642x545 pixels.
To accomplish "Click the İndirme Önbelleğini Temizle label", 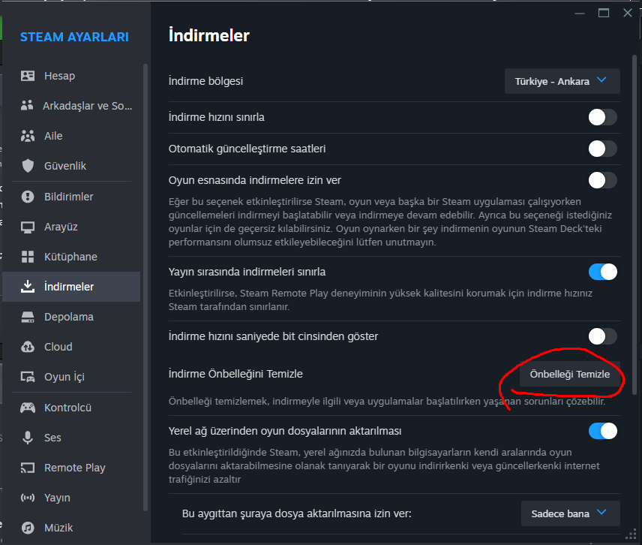I will pos(235,374).
